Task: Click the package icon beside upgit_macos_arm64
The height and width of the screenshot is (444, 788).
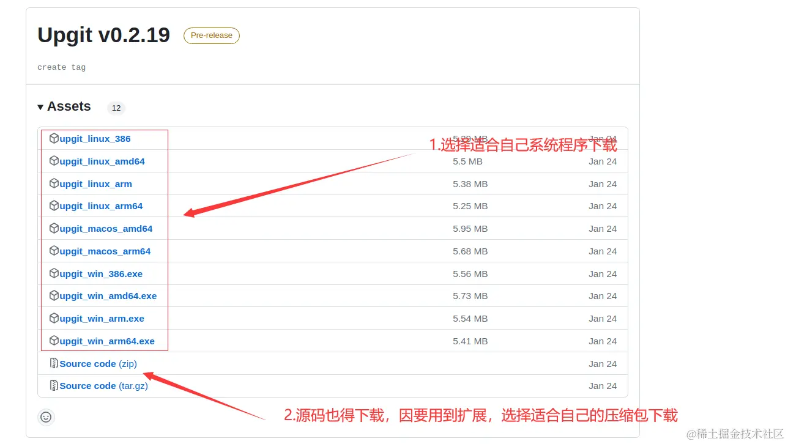Action: point(54,251)
